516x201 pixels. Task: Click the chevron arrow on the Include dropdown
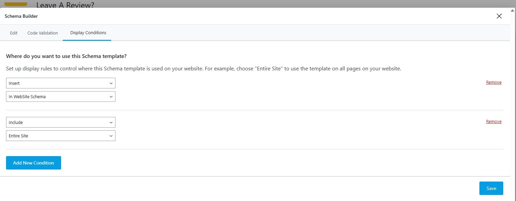(111, 123)
